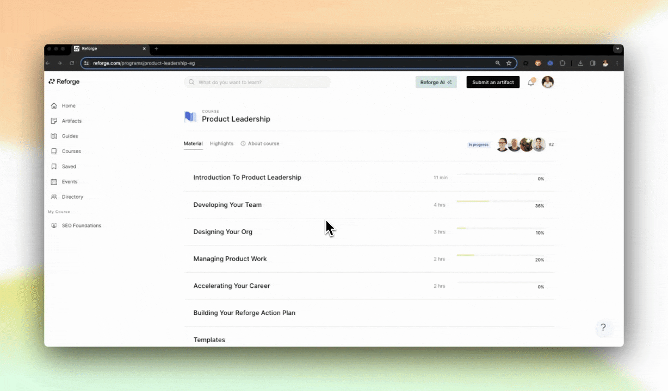
Task: Bookmark this page with the star icon
Action: [x=509, y=63]
